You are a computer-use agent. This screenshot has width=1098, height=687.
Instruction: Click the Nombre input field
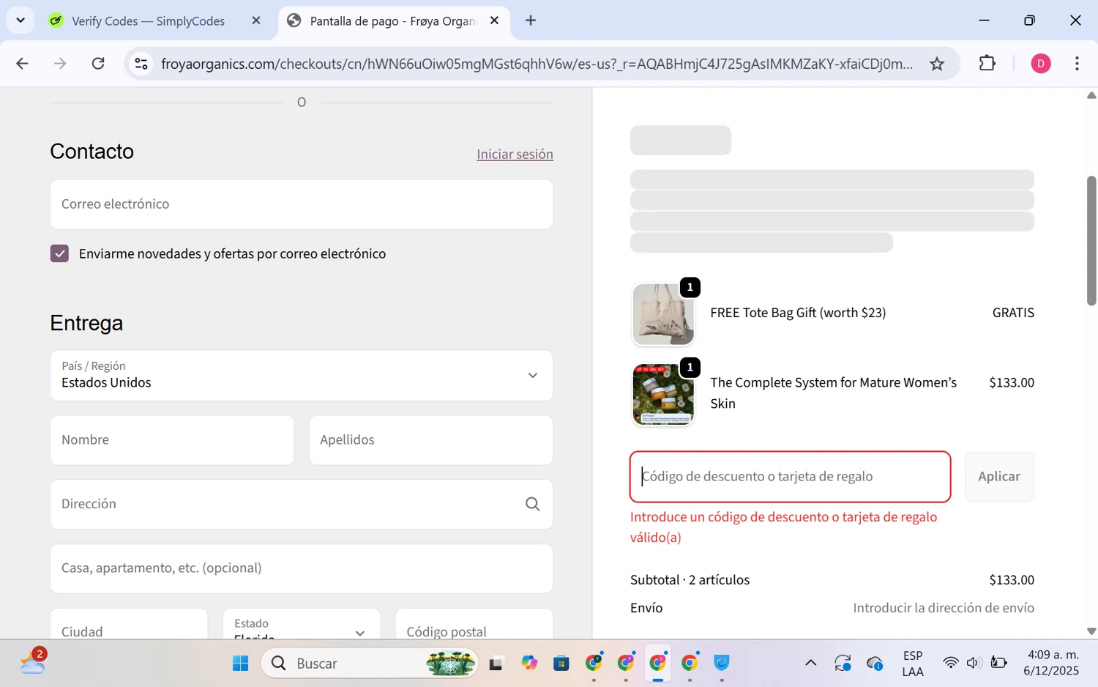pyautogui.click(x=172, y=440)
